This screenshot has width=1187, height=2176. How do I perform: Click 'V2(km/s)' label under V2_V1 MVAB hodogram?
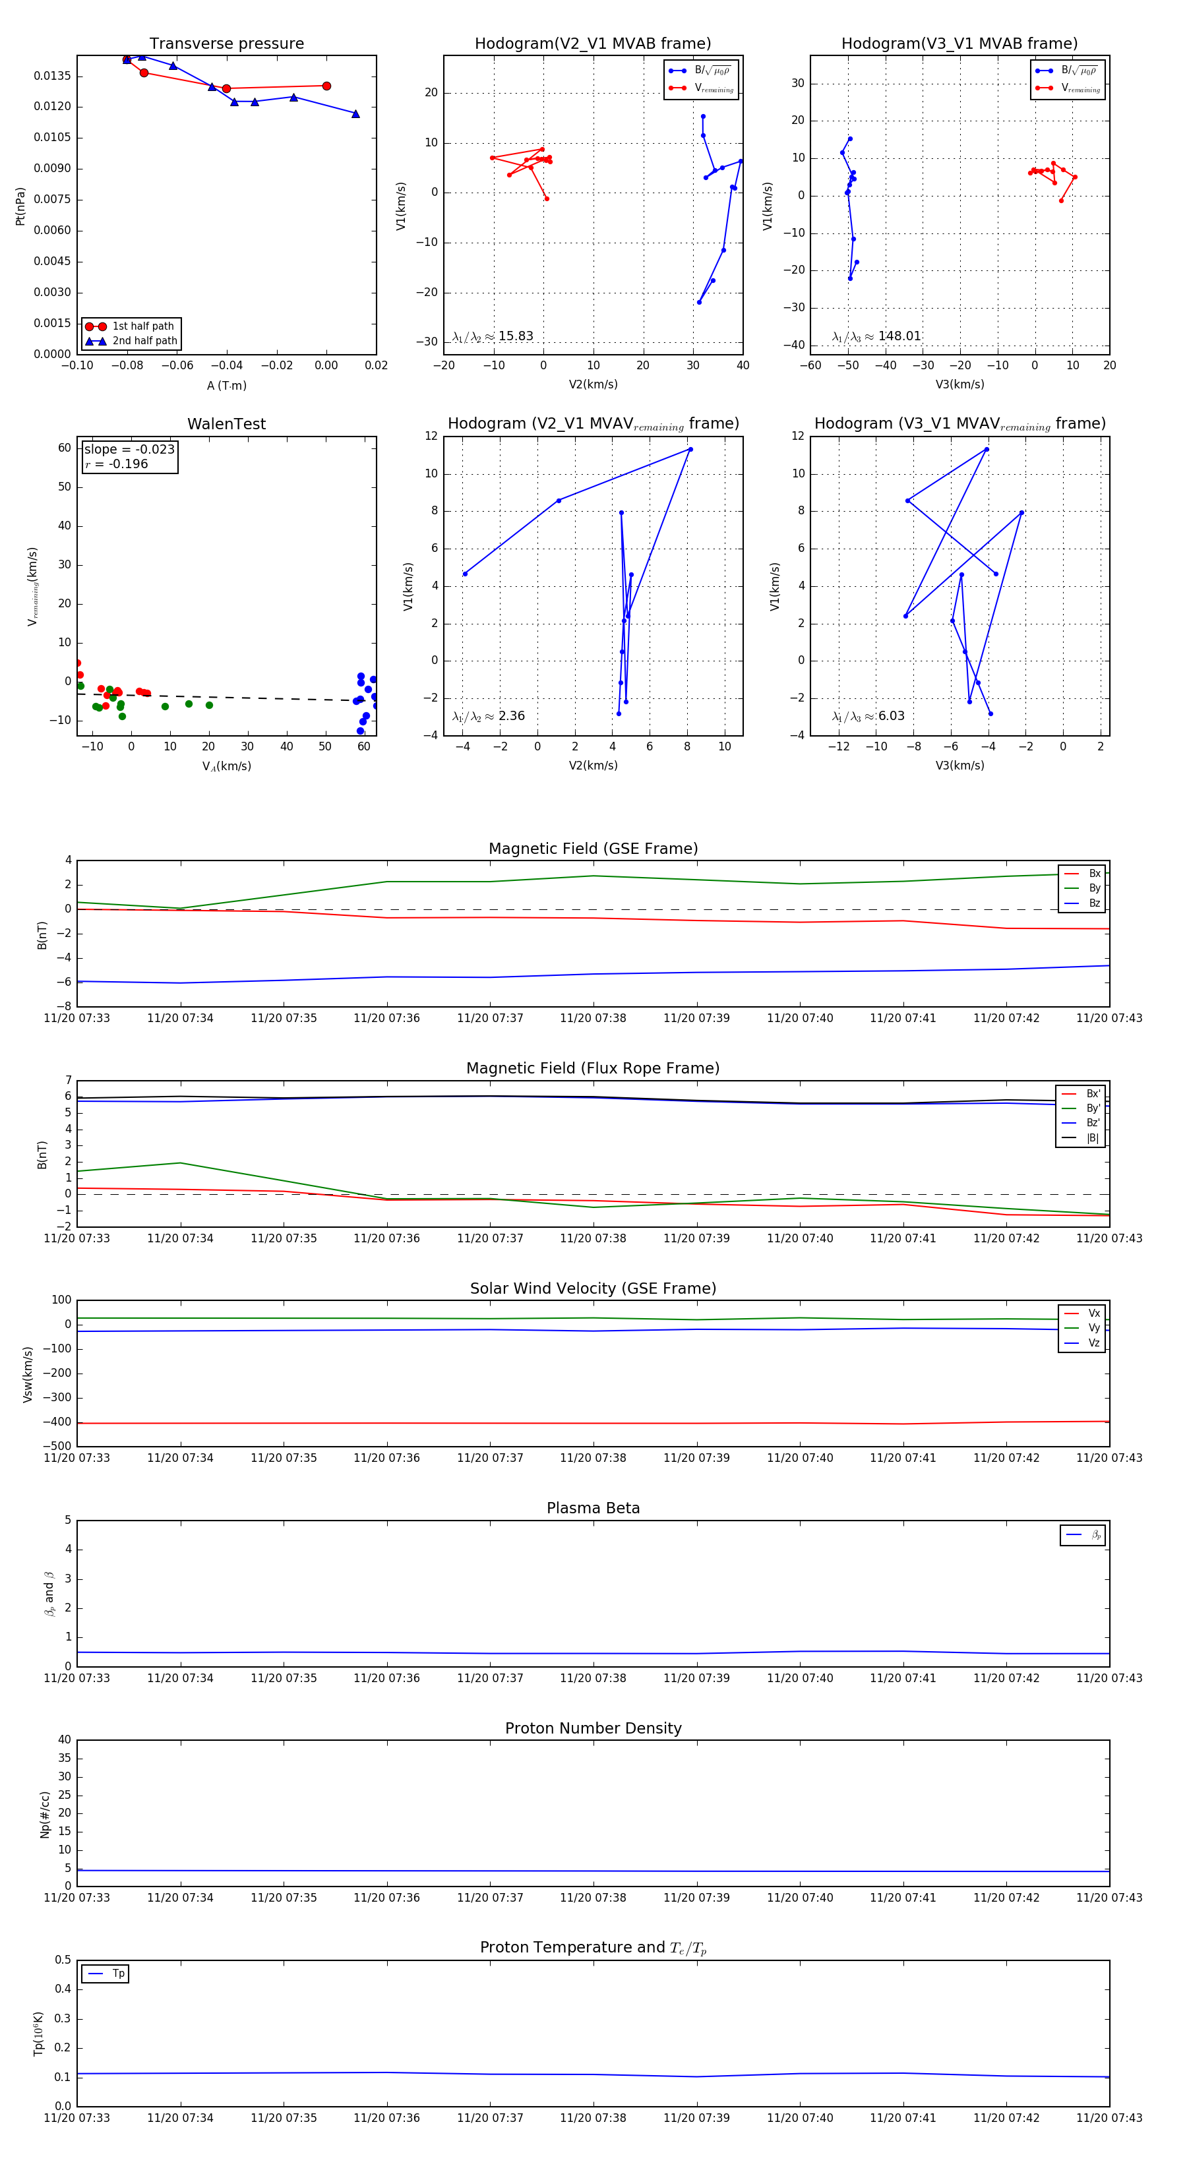593,384
